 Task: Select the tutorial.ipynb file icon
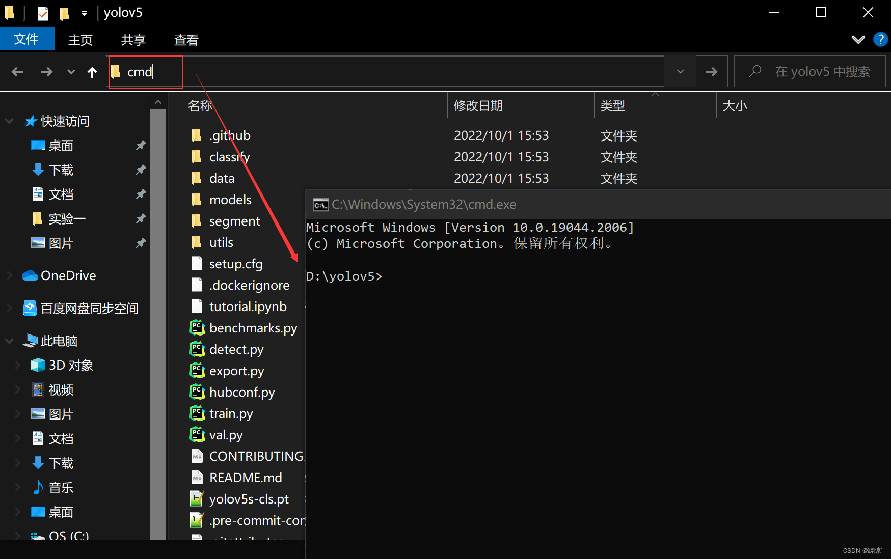[x=197, y=306]
